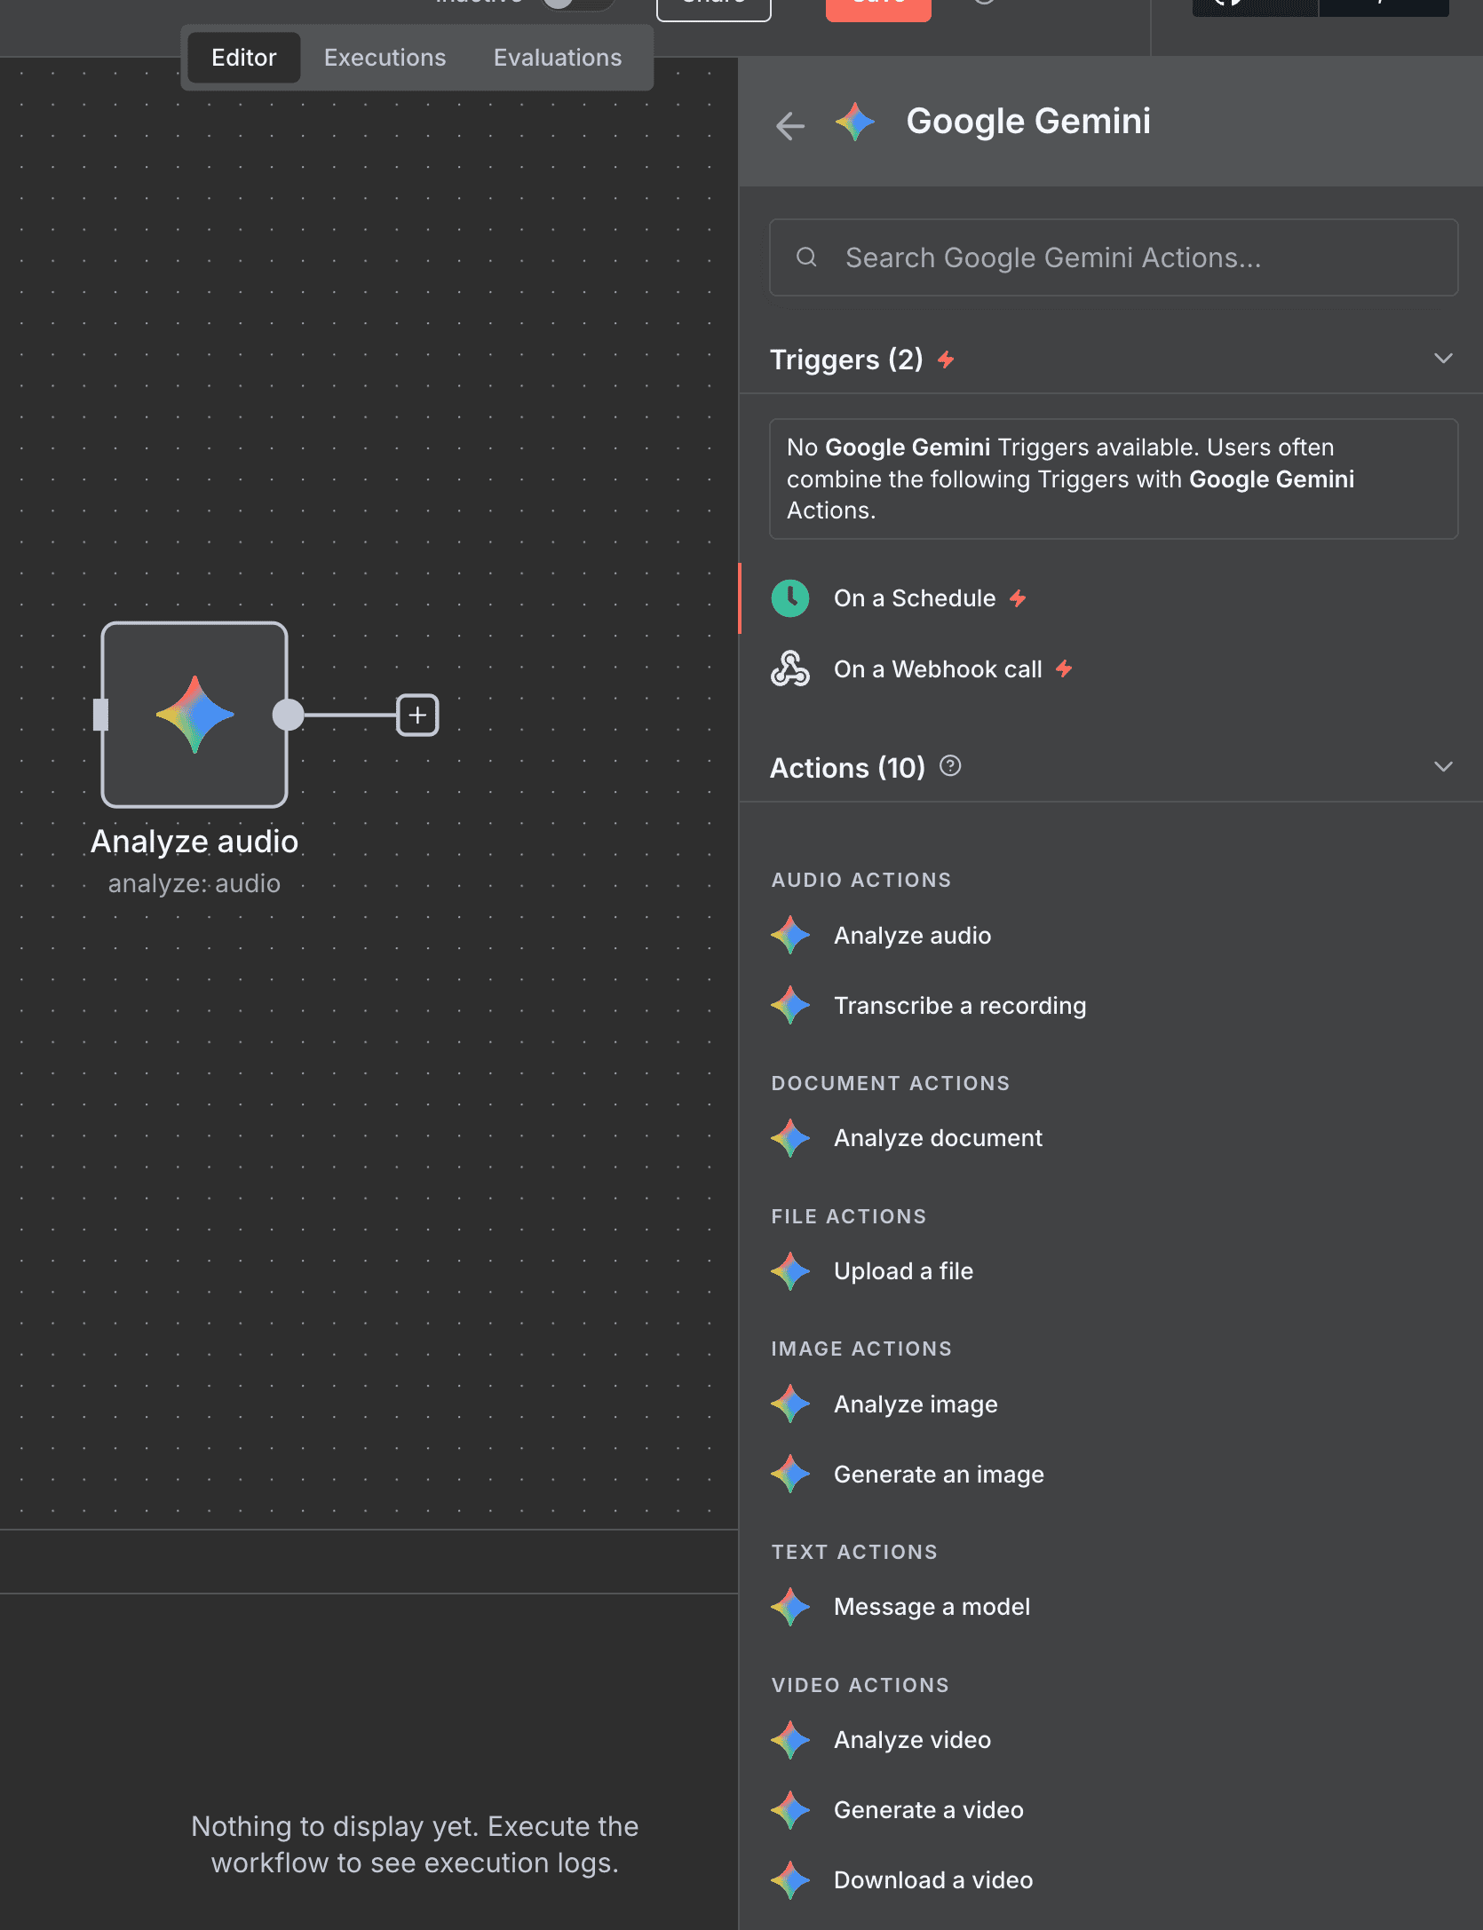Select the Generate an image action
Viewport: 1483px width, 1930px height.
point(938,1474)
